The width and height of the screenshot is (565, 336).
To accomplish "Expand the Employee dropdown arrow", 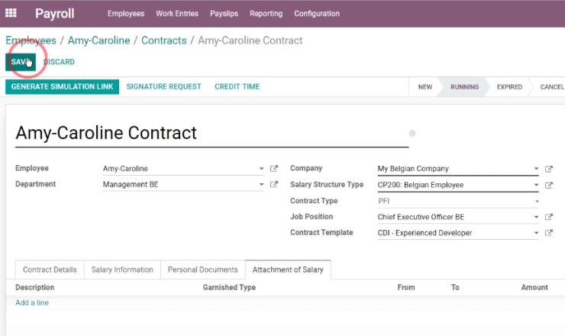I will [261, 168].
